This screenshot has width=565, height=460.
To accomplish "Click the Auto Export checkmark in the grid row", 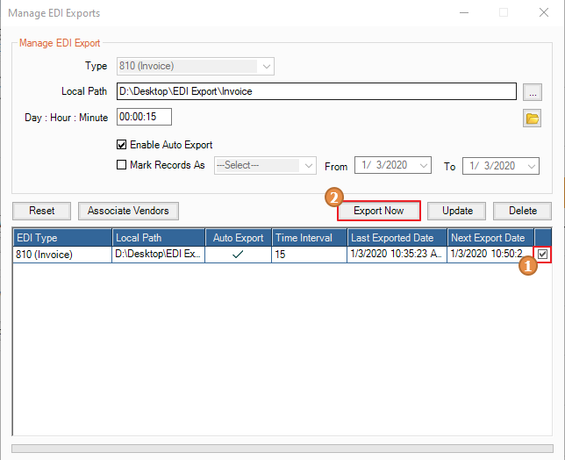I will click(x=238, y=255).
